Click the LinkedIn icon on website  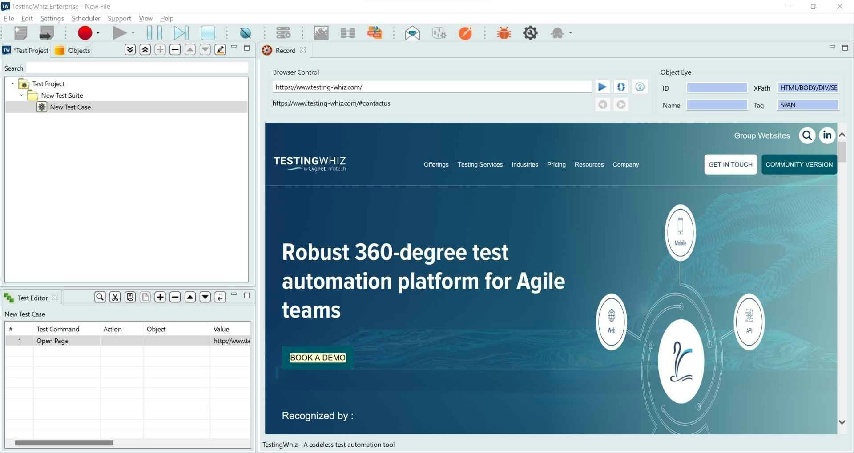827,135
